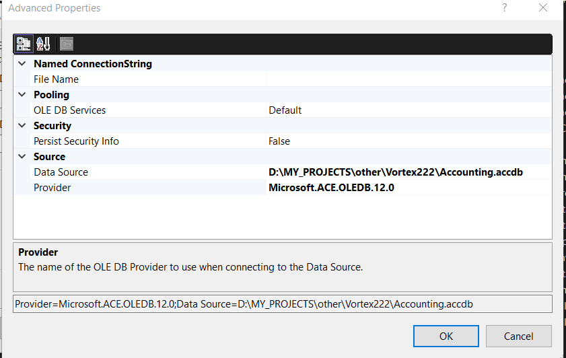Collapse the Pooling category
The width and height of the screenshot is (566, 358).
[22, 95]
